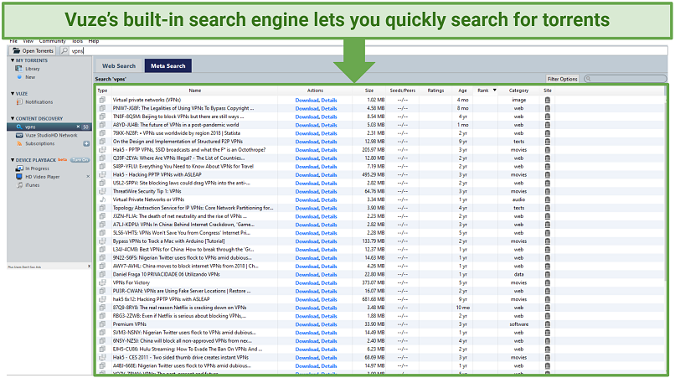Add a subscription with the plus icon

tap(86, 143)
